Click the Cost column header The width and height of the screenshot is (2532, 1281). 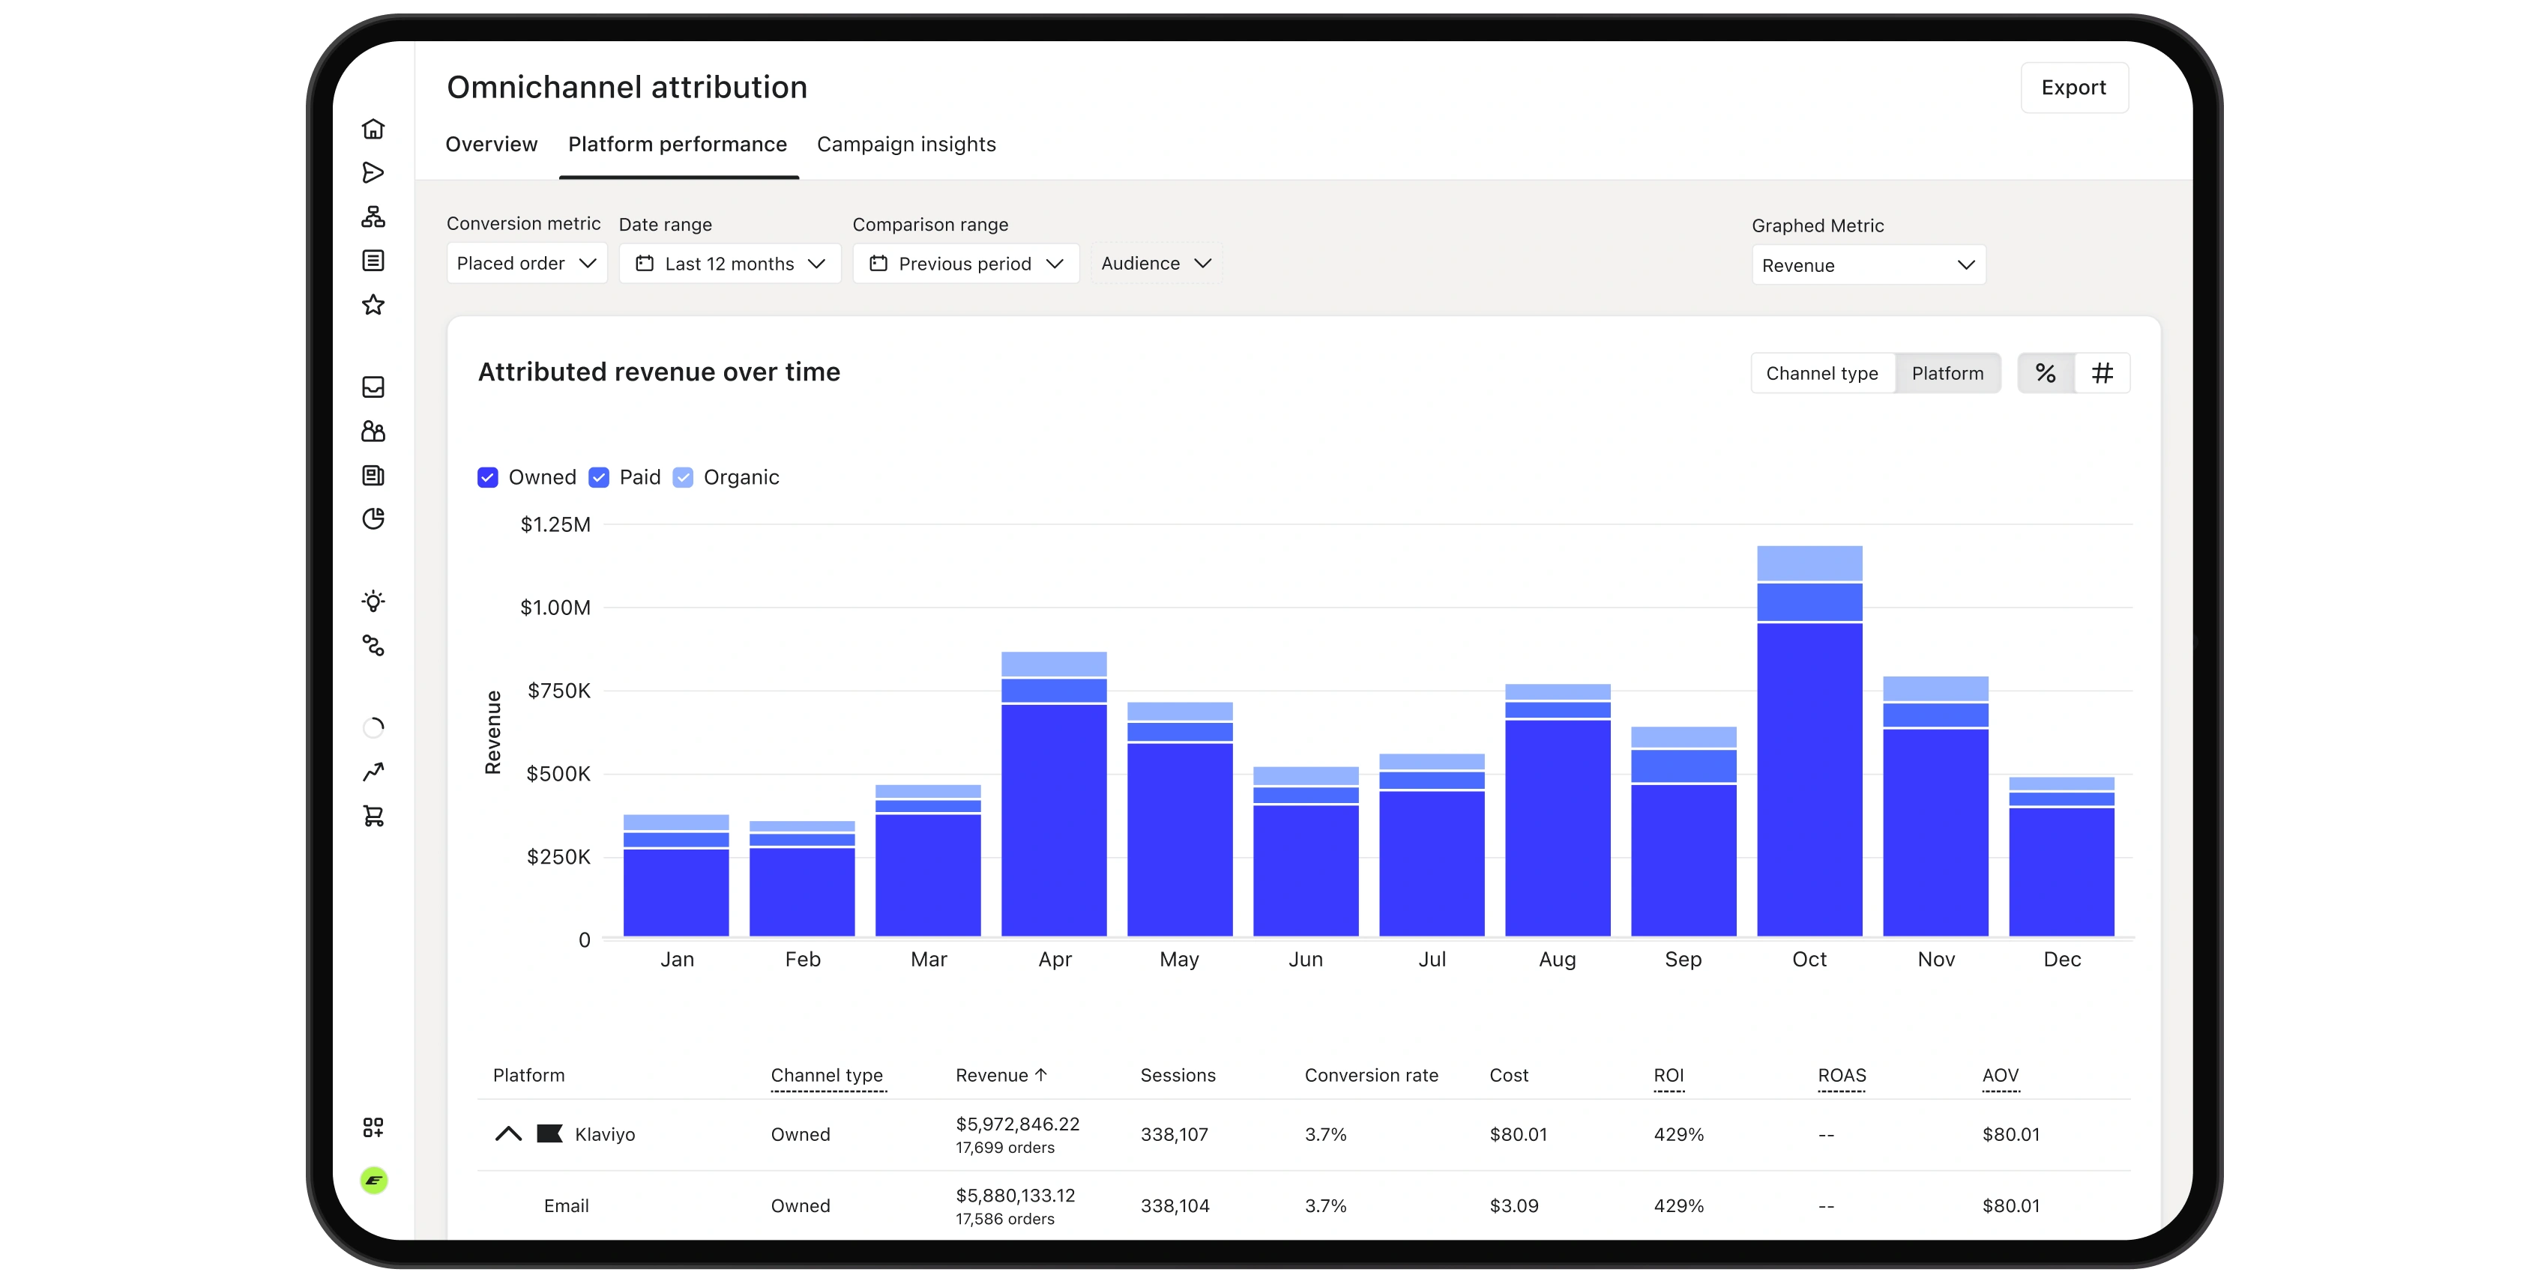point(1509,1075)
